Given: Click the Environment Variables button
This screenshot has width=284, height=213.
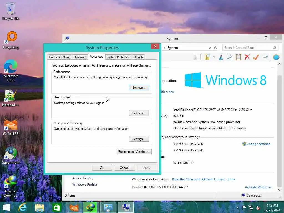Looking at the screenshot, I should pyautogui.click(x=134, y=152).
